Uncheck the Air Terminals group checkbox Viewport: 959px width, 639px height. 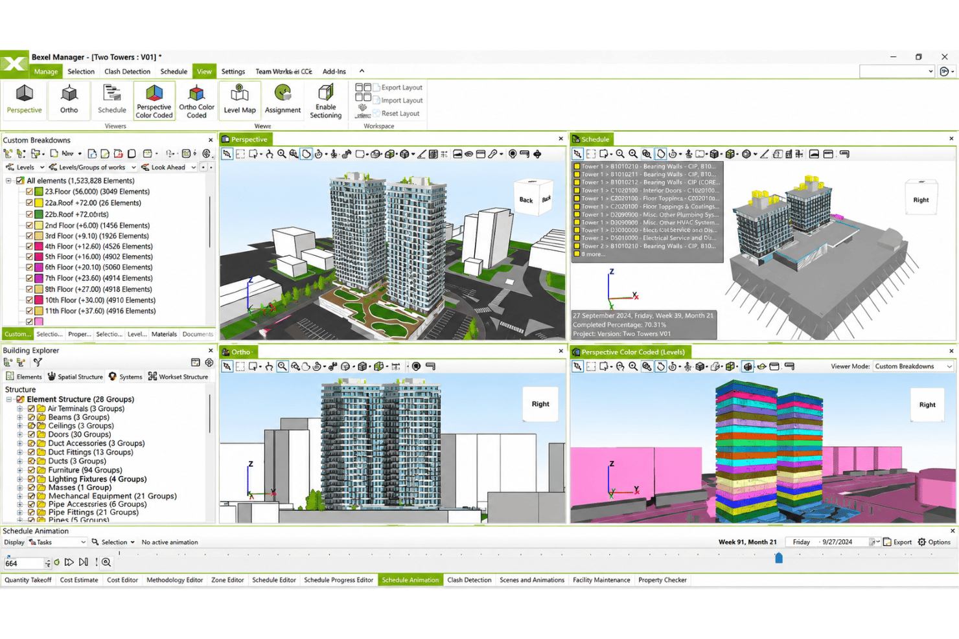pyautogui.click(x=30, y=409)
